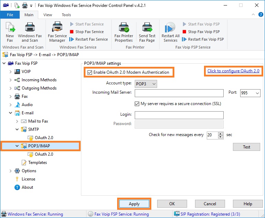Expand the Fax tree node

click(x=10, y=96)
